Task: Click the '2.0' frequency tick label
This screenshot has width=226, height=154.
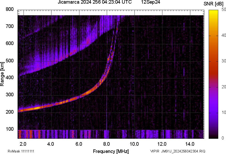Action: (x=23, y=144)
